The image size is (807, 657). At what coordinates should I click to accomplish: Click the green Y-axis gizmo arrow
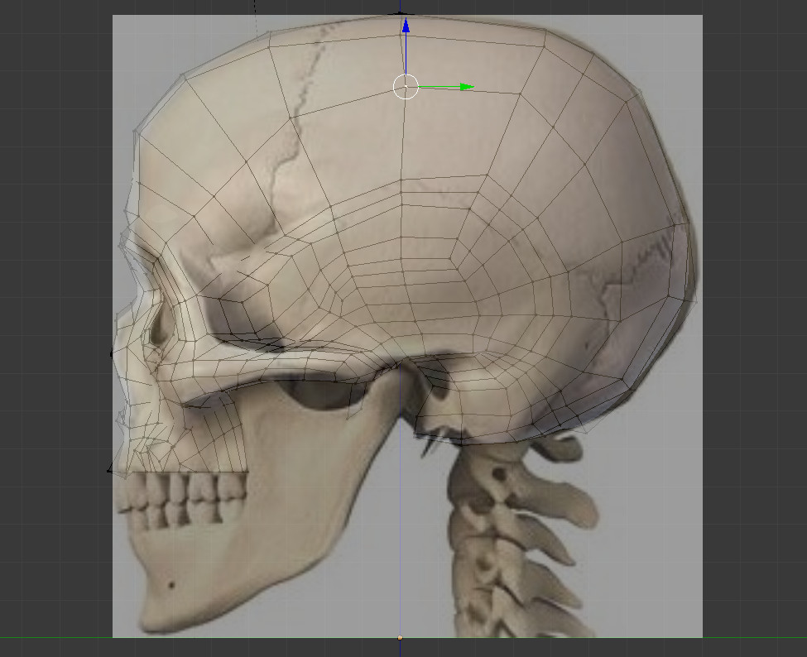466,86
